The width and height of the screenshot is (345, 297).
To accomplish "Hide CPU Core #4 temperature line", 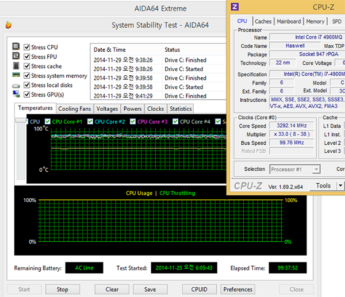I will point(175,122).
